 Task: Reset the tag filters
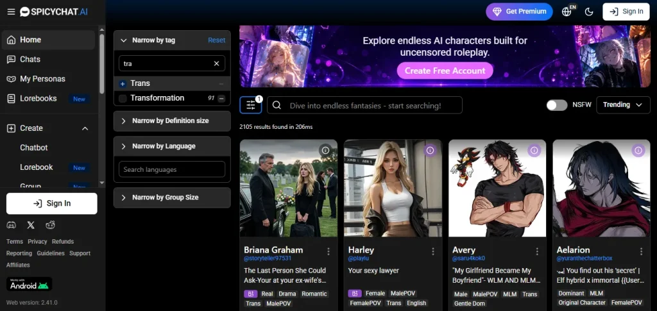pos(217,40)
